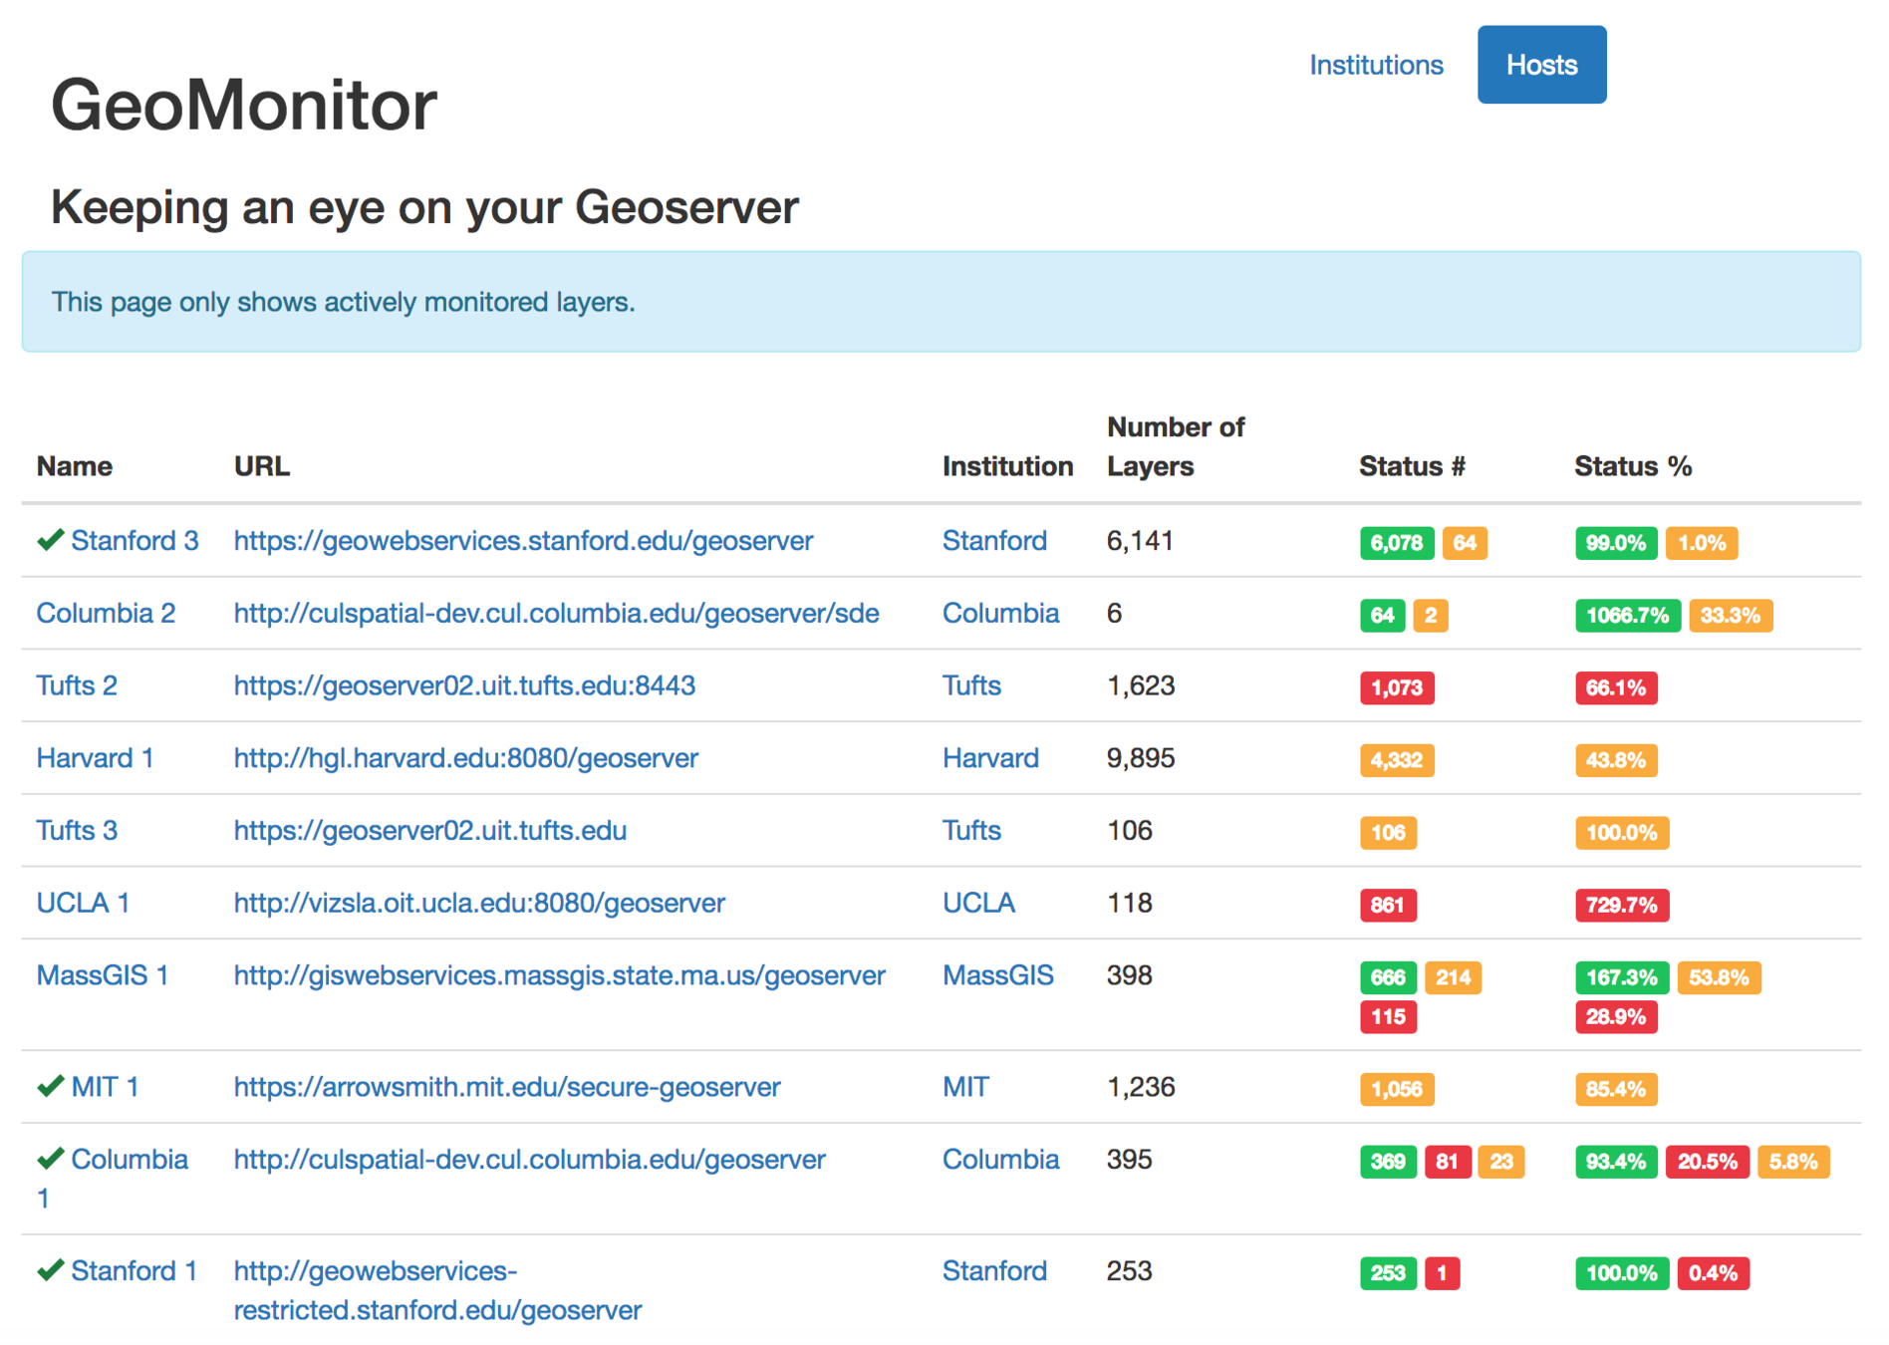Open the Harvard institution link
The width and height of the screenshot is (1889, 1345).
click(990, 759)
